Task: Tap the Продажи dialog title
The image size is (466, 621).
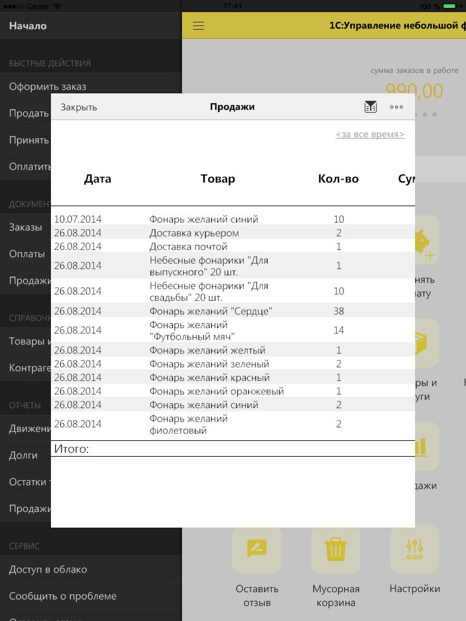Action: (232, 107)
